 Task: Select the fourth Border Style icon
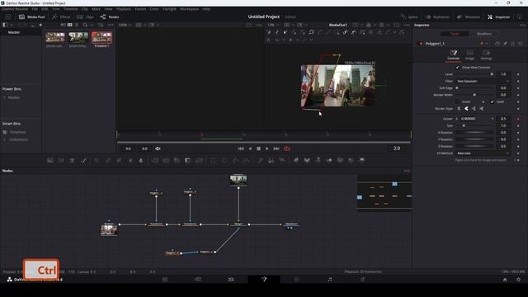pyautogui.click(x=482, y=109)
